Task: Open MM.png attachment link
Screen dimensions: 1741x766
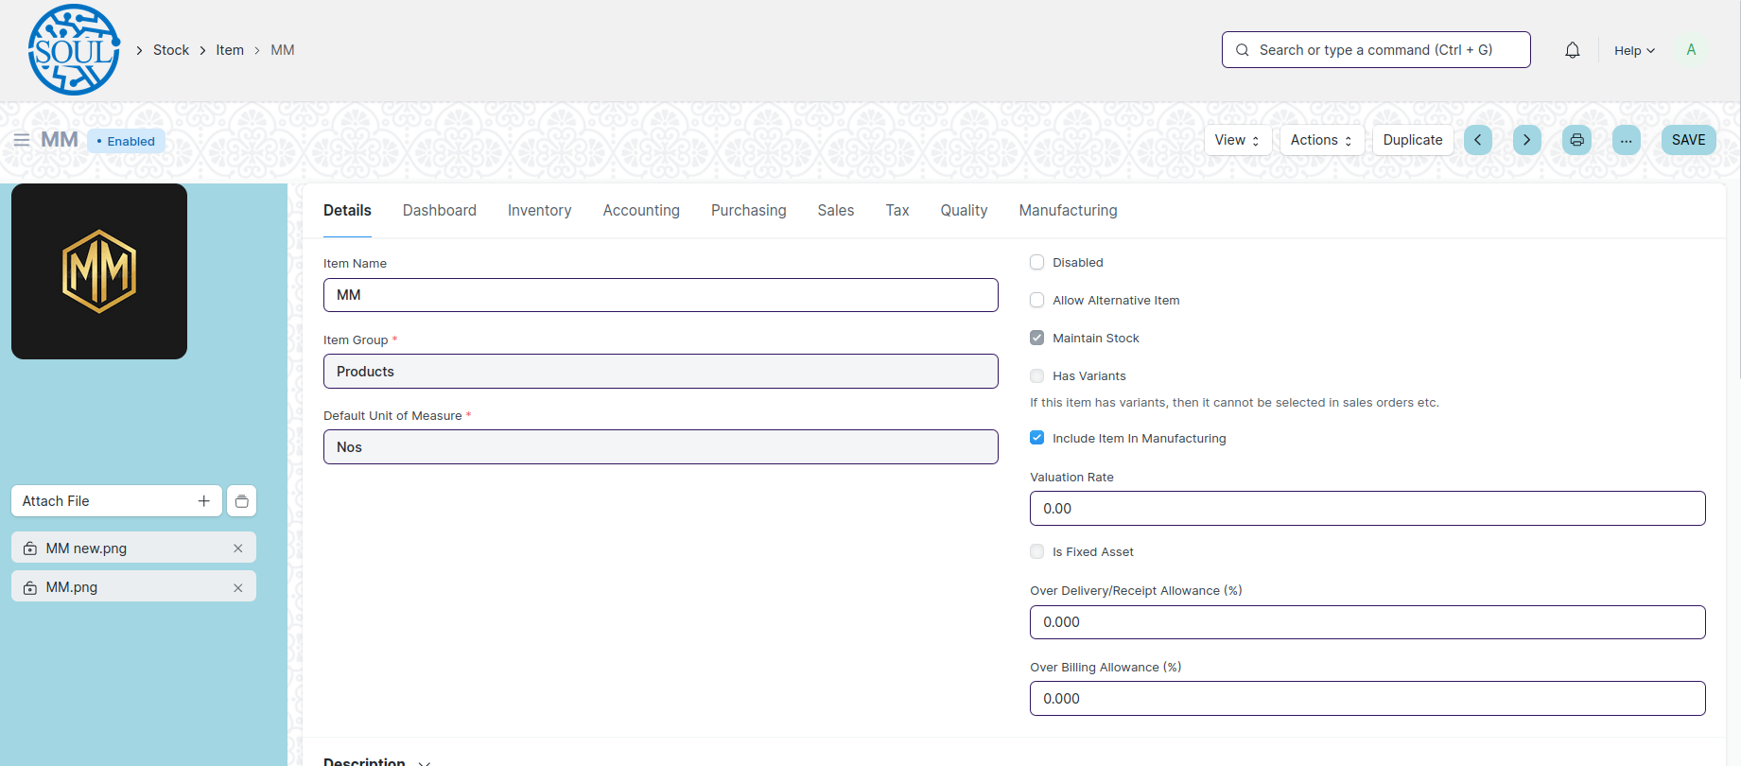Action: 72,587
